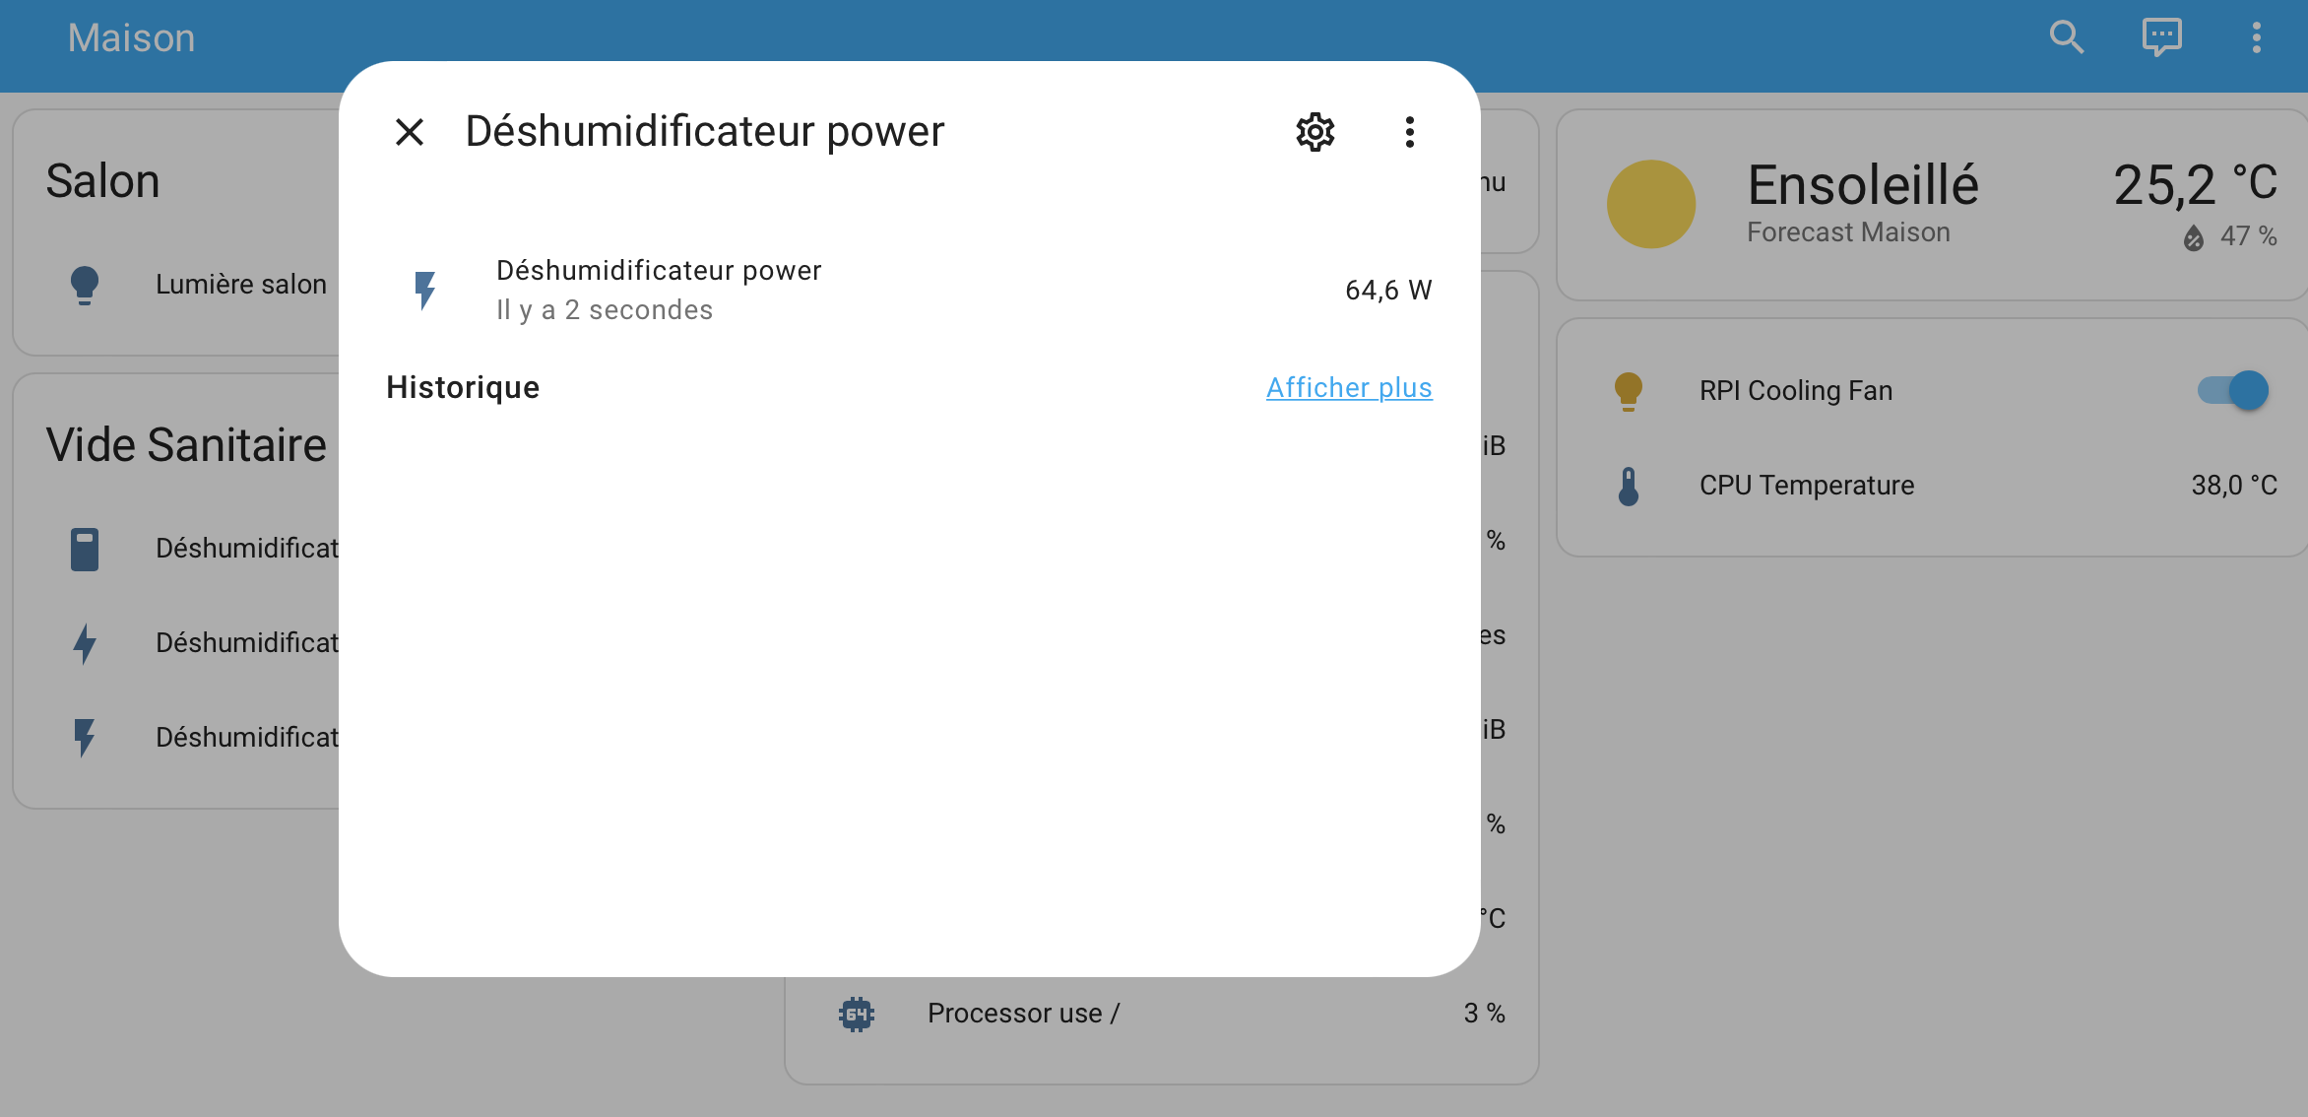Click the Processor use row label
The height and width of the screenshot is (1117, 2308).
pyautogui.click(x=1023, y=1014)
